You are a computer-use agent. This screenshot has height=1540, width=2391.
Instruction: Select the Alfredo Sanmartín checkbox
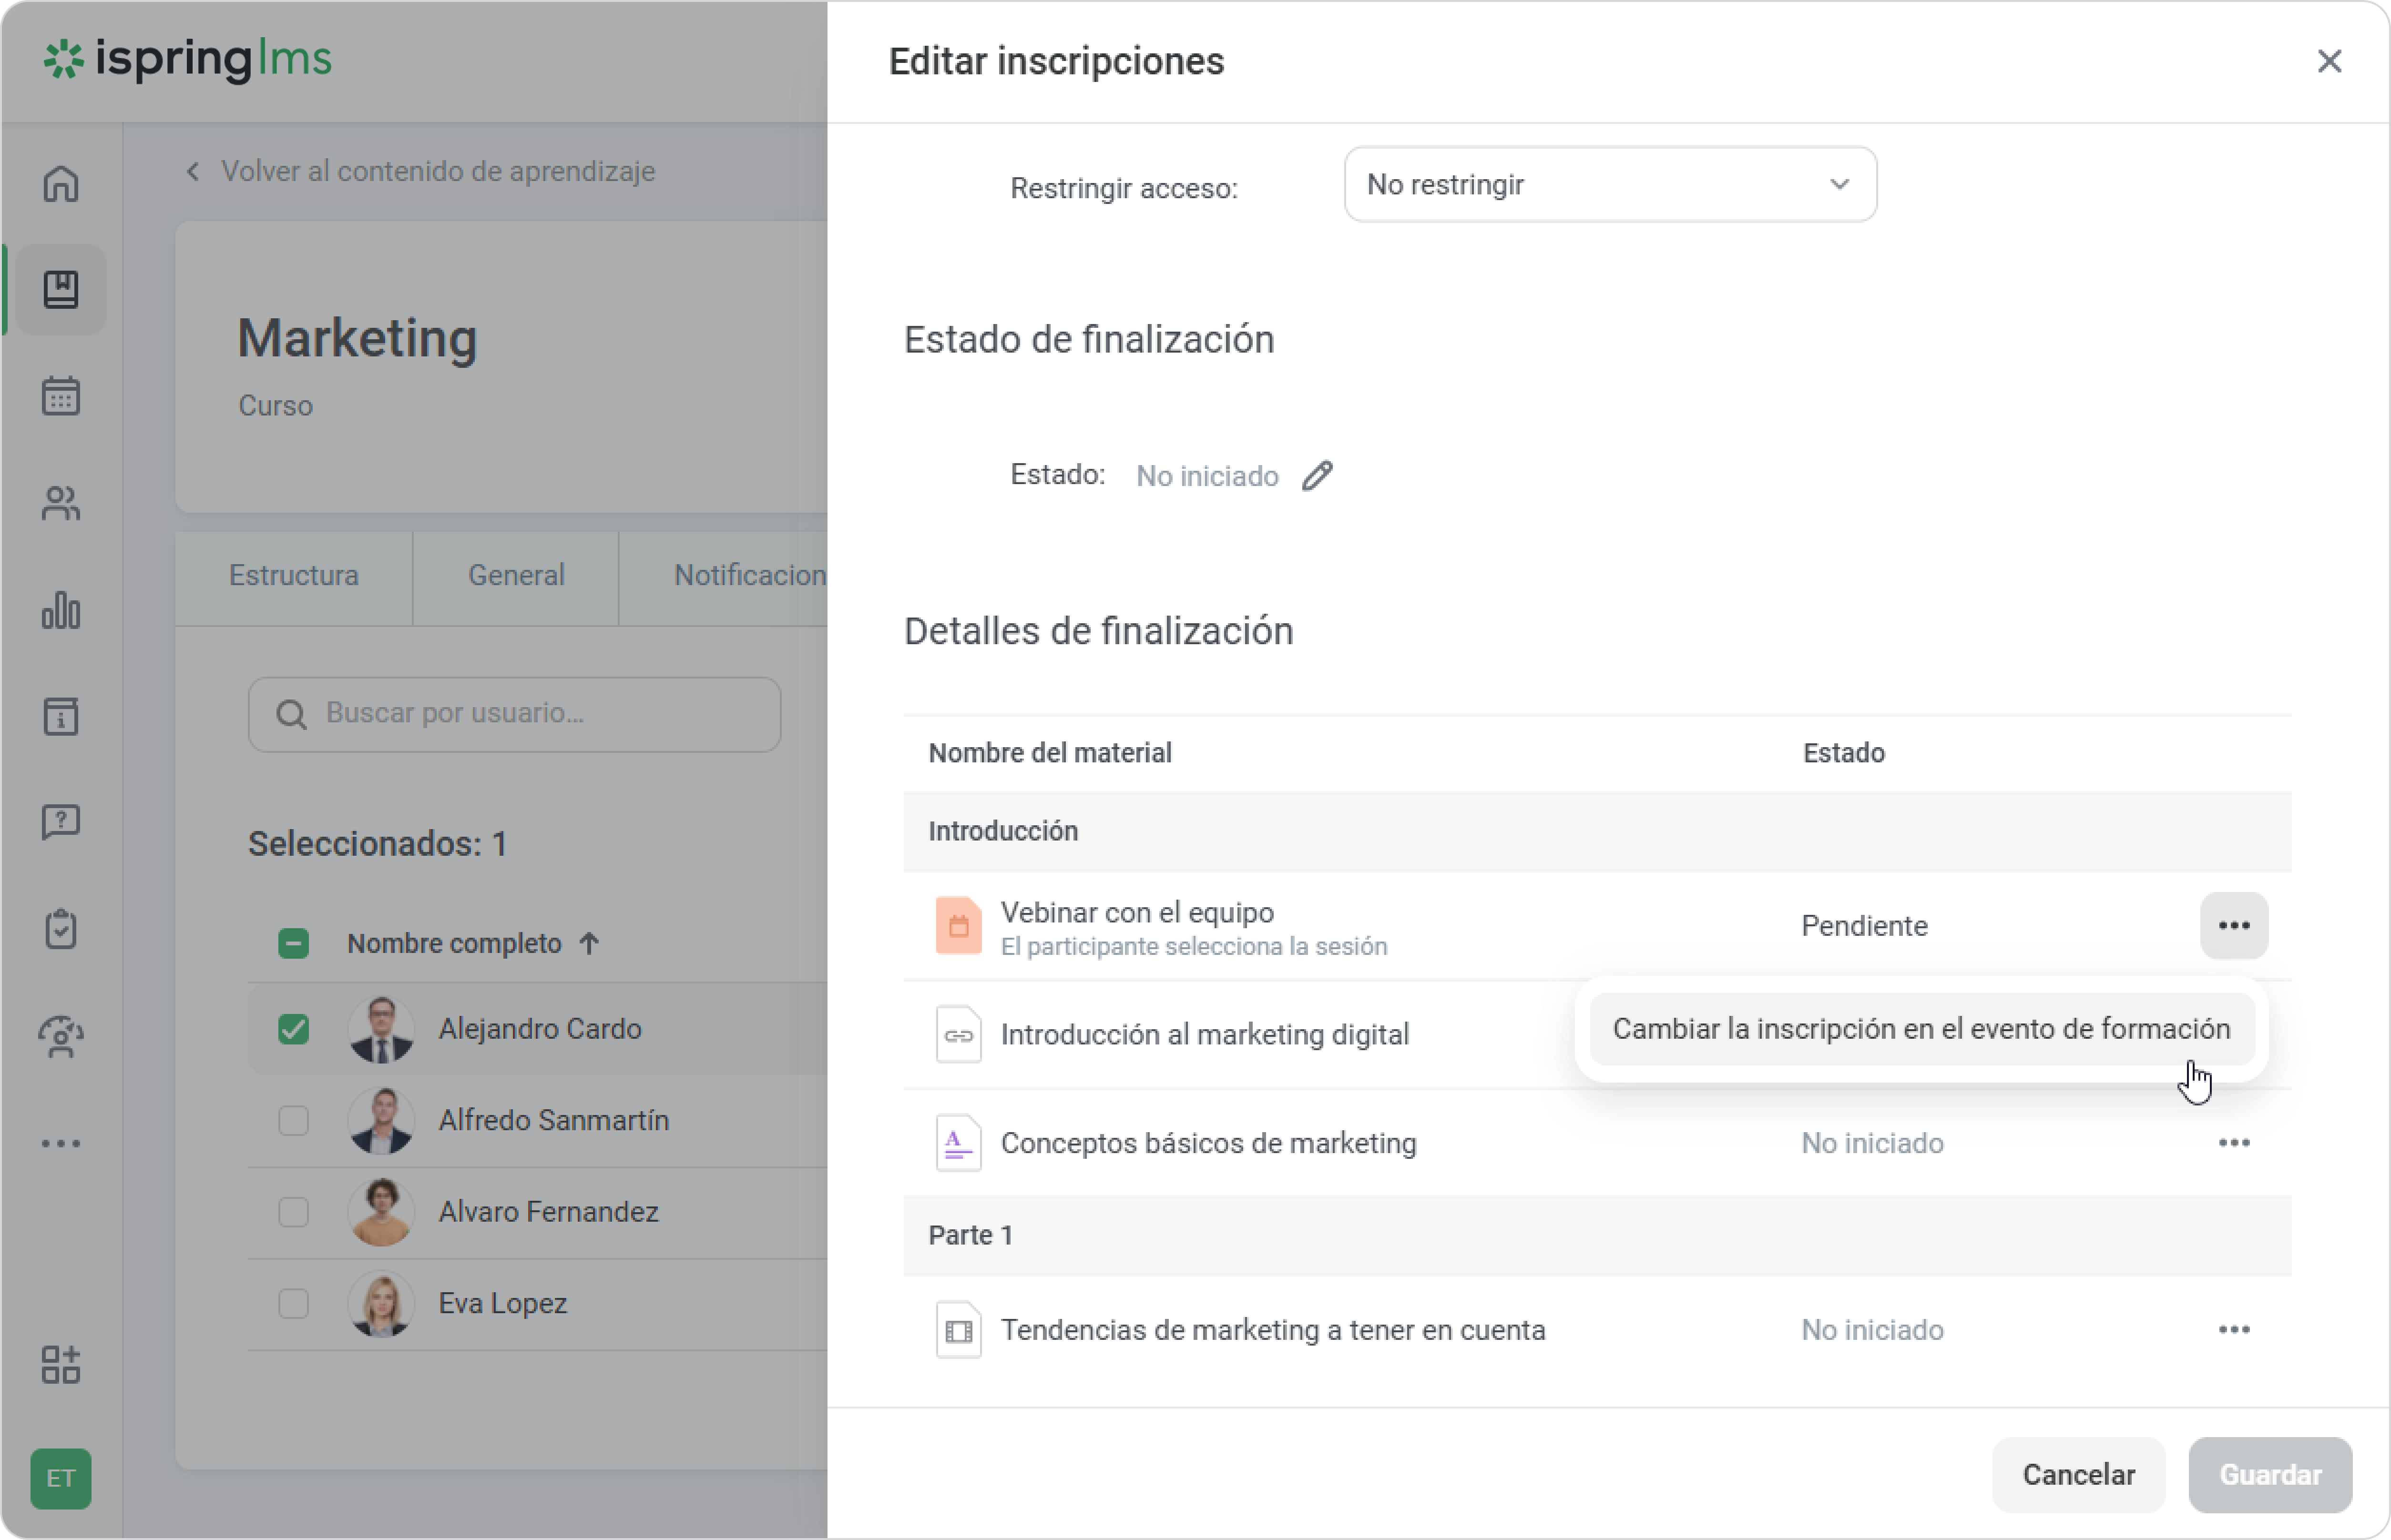coord(293,1120)
